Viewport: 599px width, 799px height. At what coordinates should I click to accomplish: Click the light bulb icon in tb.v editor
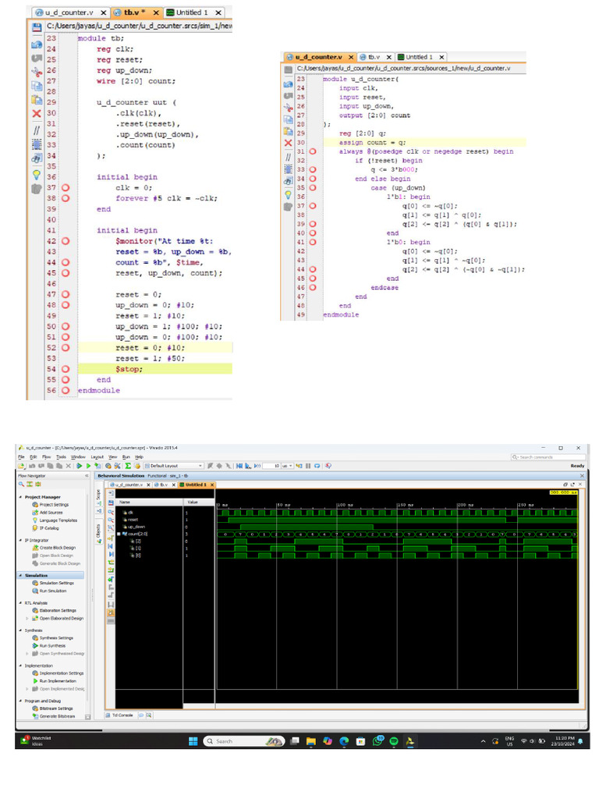point(37,175)
